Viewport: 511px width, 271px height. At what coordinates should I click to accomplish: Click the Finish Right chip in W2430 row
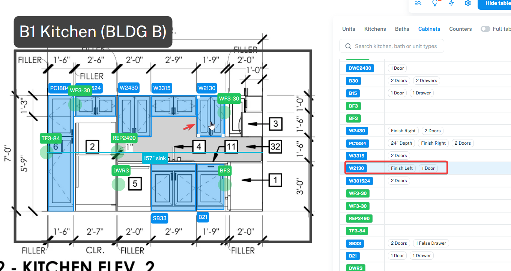tap(403, 131)
